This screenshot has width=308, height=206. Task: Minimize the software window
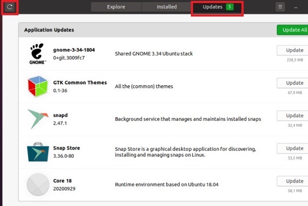pos(296,7)
